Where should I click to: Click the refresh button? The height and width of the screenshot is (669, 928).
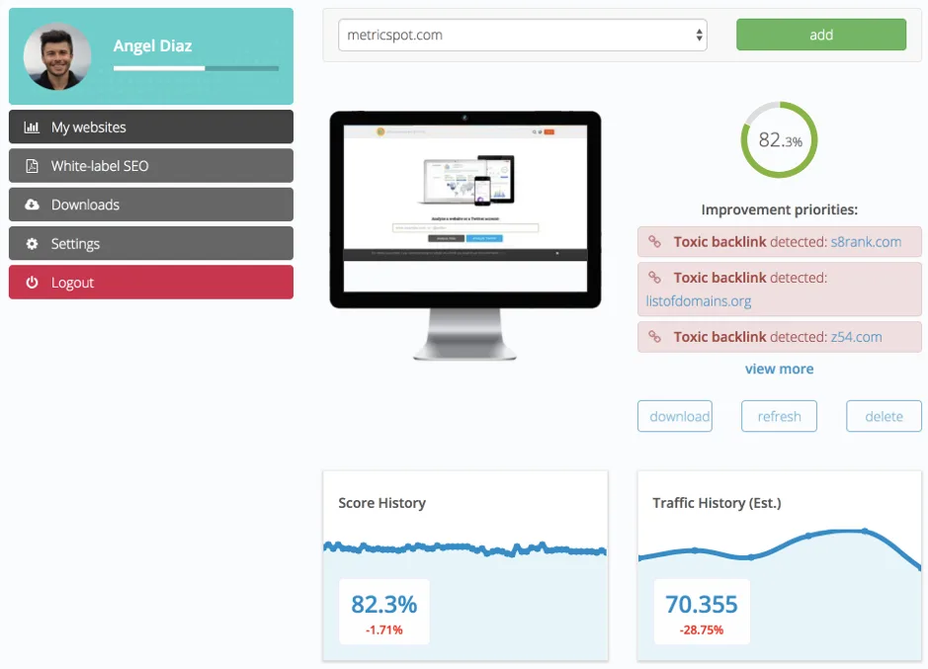click(779, 416)
